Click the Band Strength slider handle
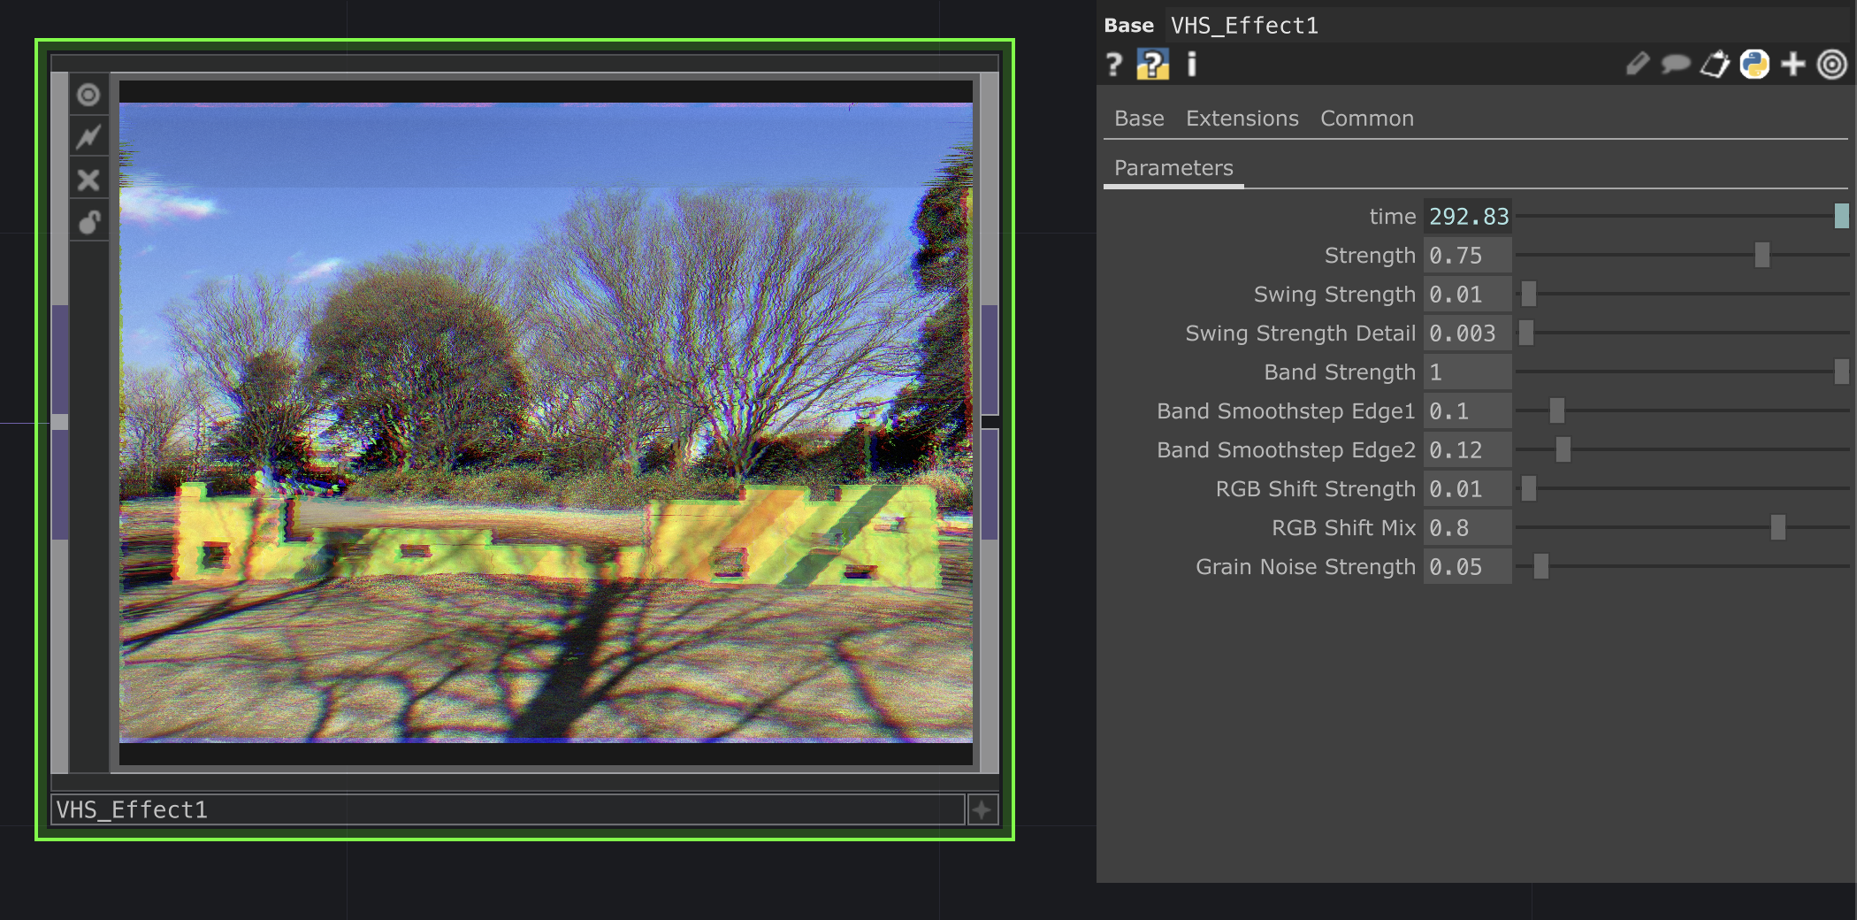 click(x=1842, y=372)
